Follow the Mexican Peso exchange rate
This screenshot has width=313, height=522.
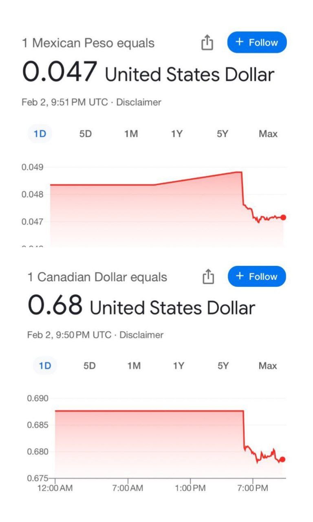[x=257, y=42]
